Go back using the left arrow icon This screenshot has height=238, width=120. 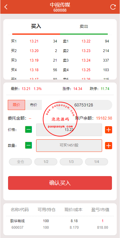click(6, 7)
